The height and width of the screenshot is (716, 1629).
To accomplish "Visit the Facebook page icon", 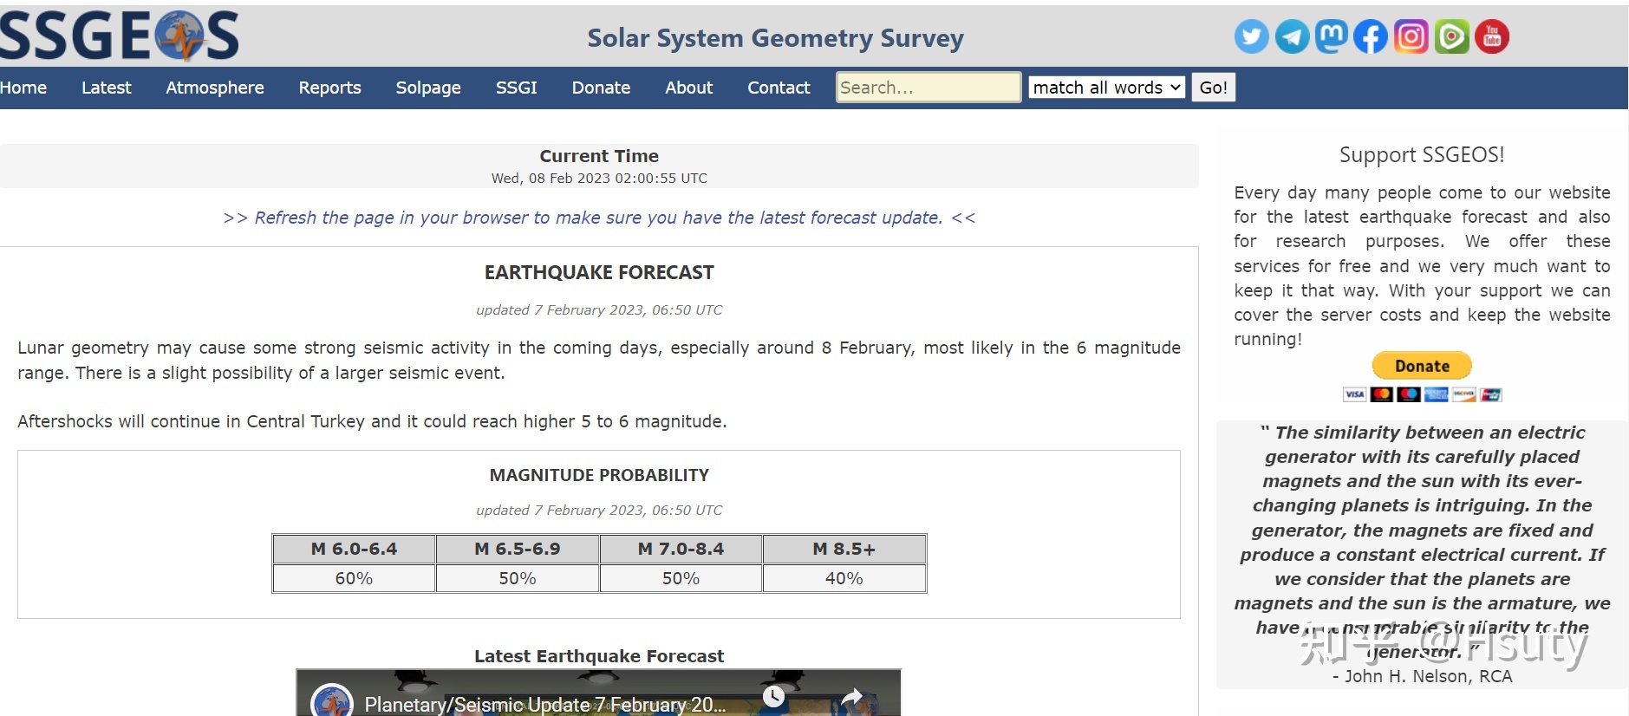I will [1371, 36].
